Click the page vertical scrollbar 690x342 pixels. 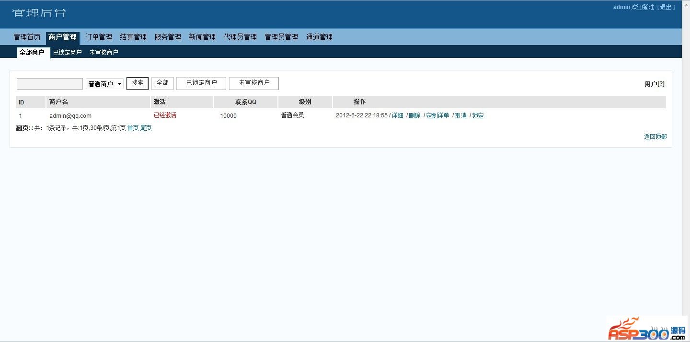pyautogui.click(x=686, y=171)
